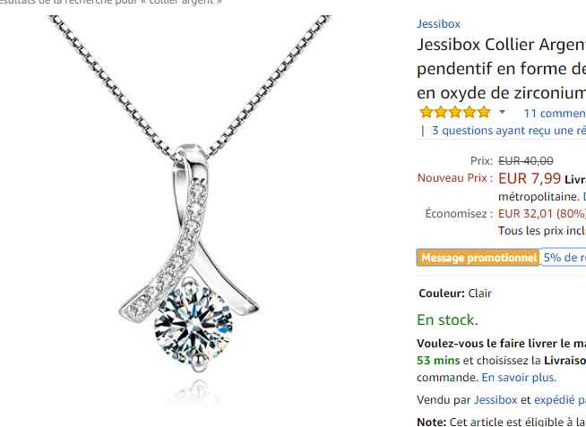This screenshot has width=586, height=427.
Task: Click the necklace pendant product image
Action: coord(191,209)
